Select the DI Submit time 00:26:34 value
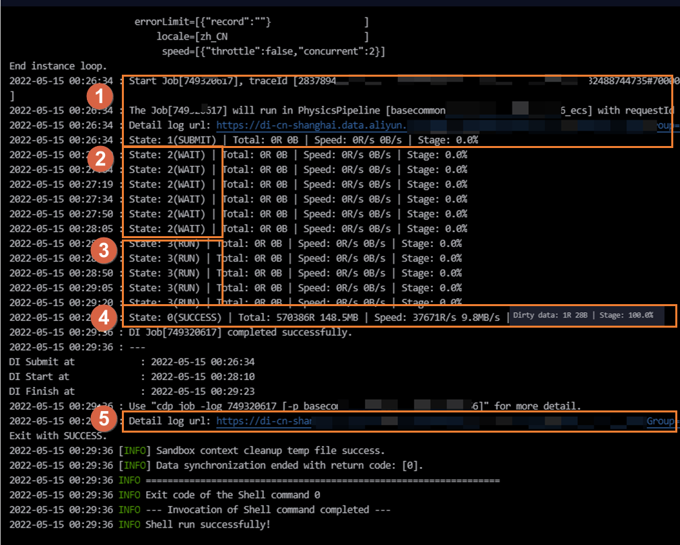Image resolution: width=680 pixels, height=545 pixels. click(x=203, y=362)
